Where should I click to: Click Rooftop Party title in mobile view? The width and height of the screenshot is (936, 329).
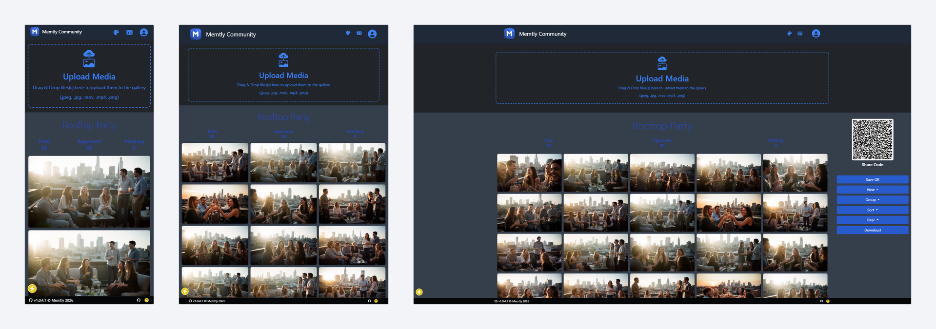[89, 125]
